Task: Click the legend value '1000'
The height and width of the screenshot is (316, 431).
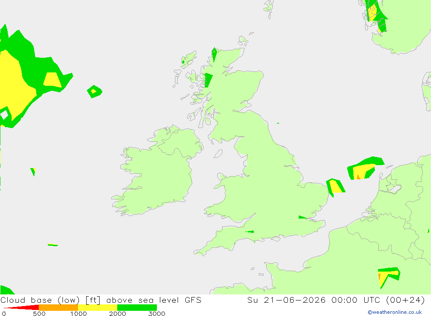Action: [78, 314]
